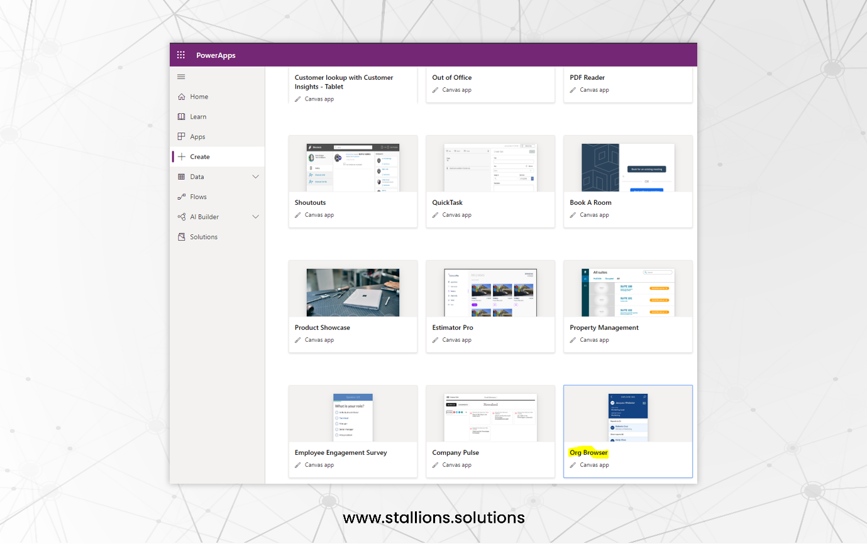
Task: Click the PowerApps header title
Action: tap(216, 55)
